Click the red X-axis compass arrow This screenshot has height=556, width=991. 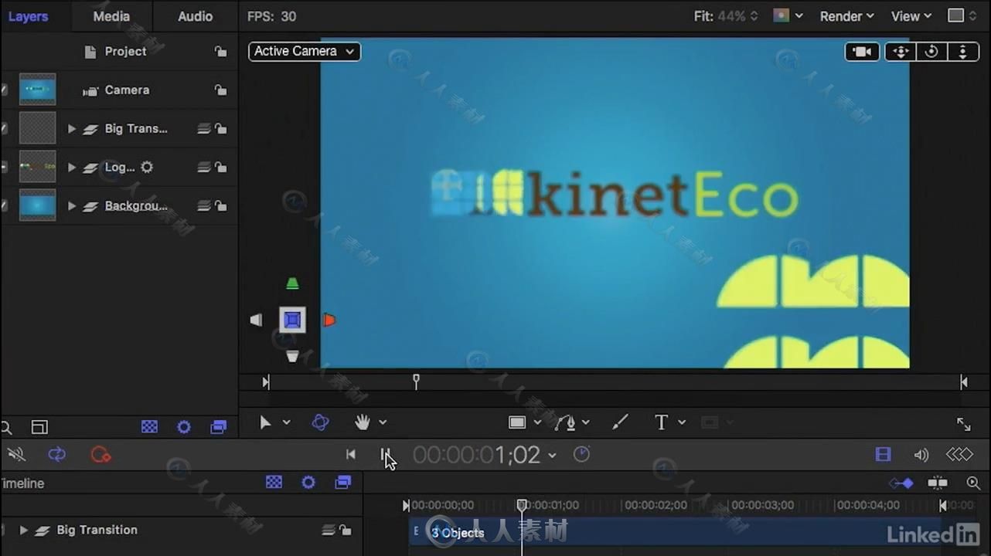point(329,320)
